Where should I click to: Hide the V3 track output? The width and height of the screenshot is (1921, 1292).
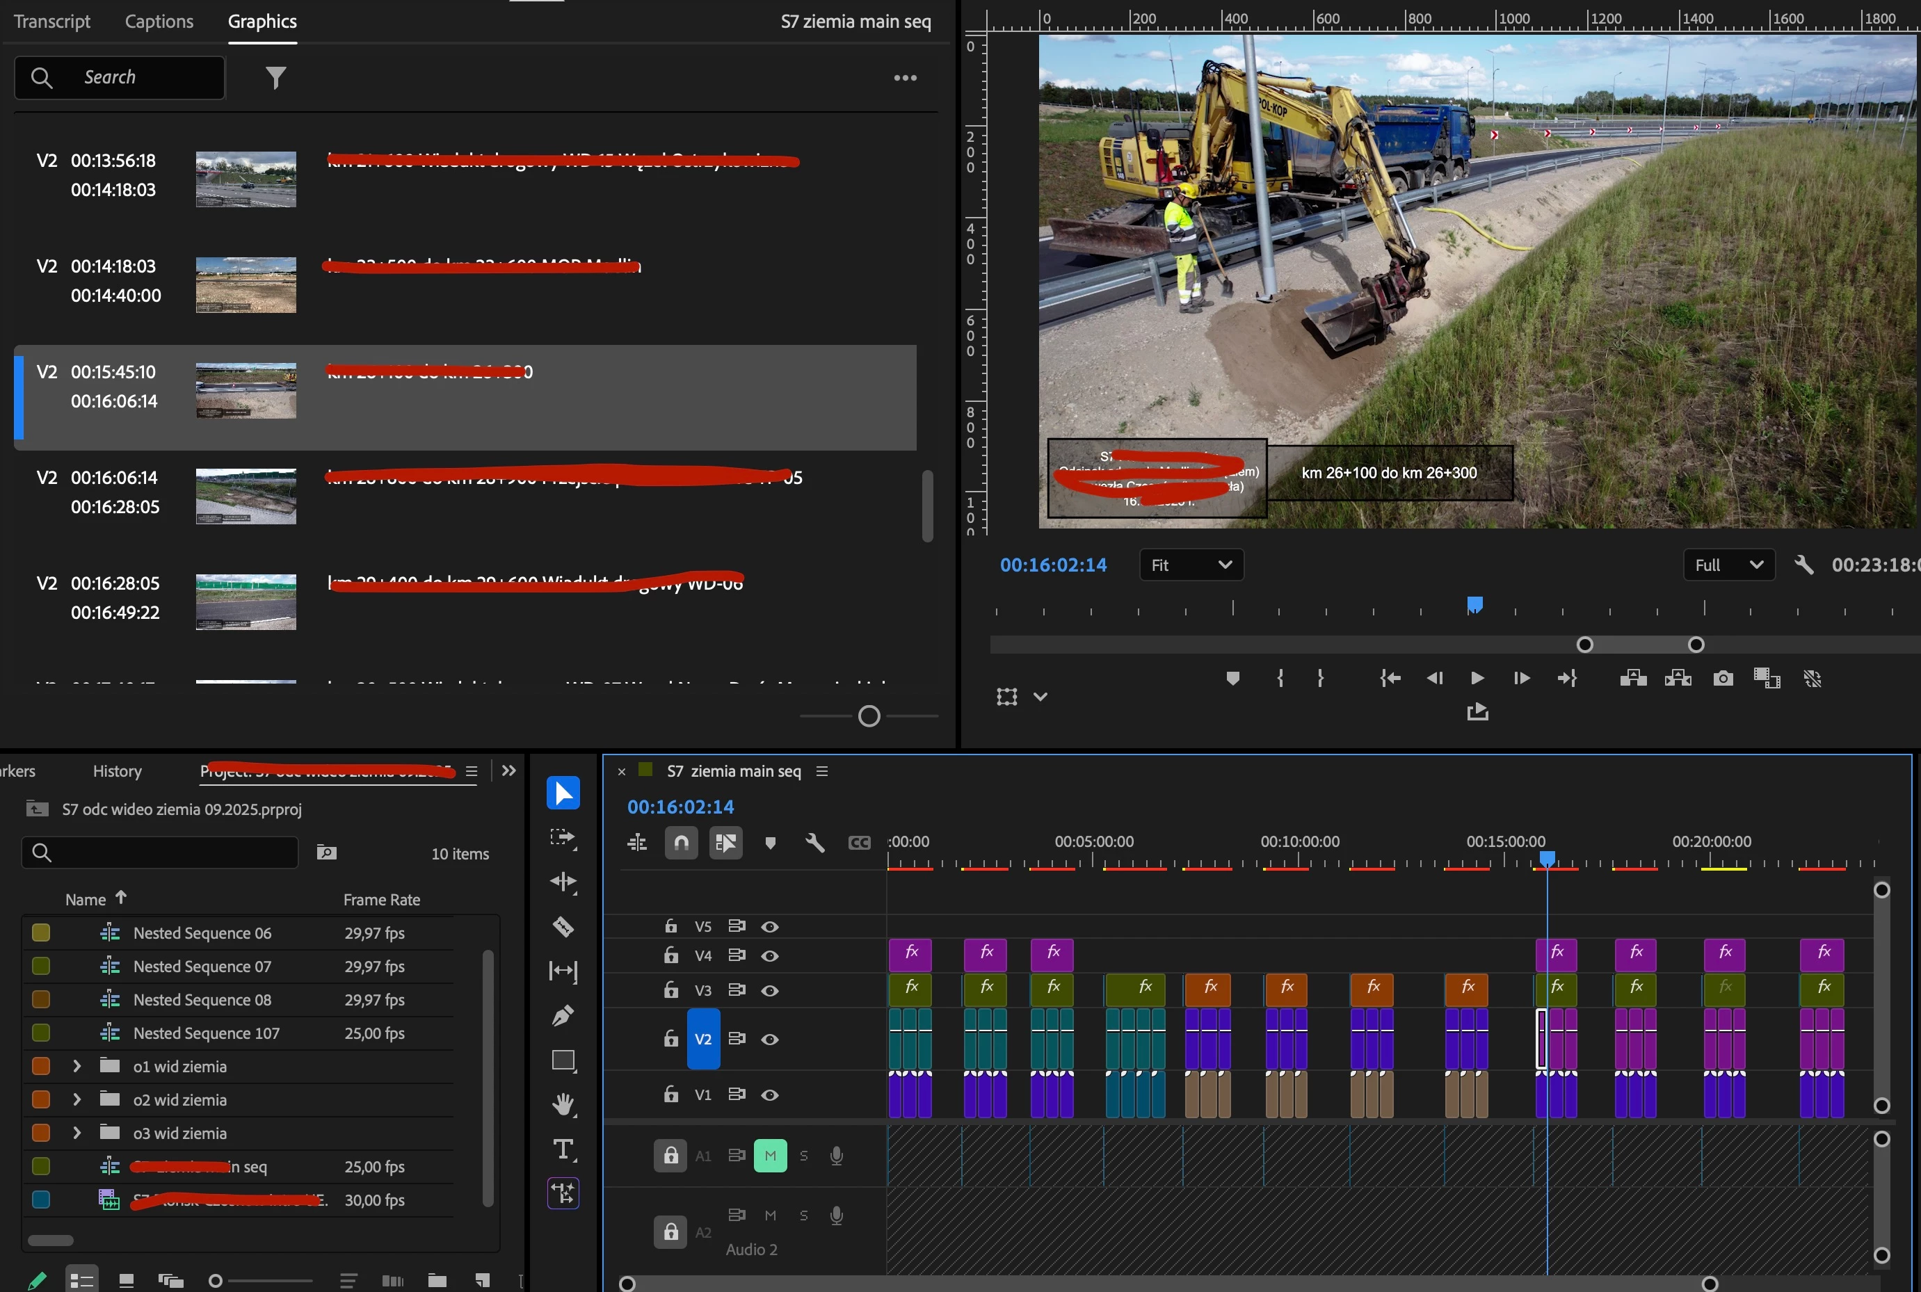point(770,990)
